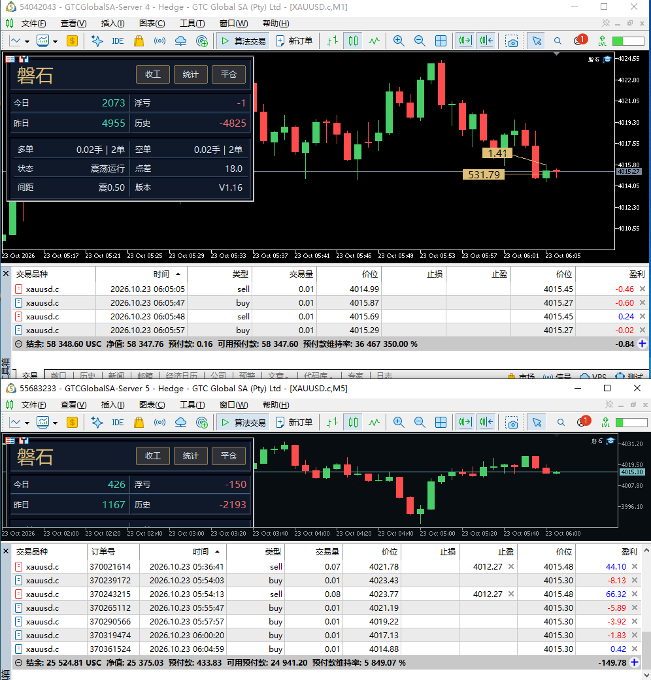Close the sell order opened at 06:05:05
The height and width of the screenshot is (680, 651).
point(643,289)
